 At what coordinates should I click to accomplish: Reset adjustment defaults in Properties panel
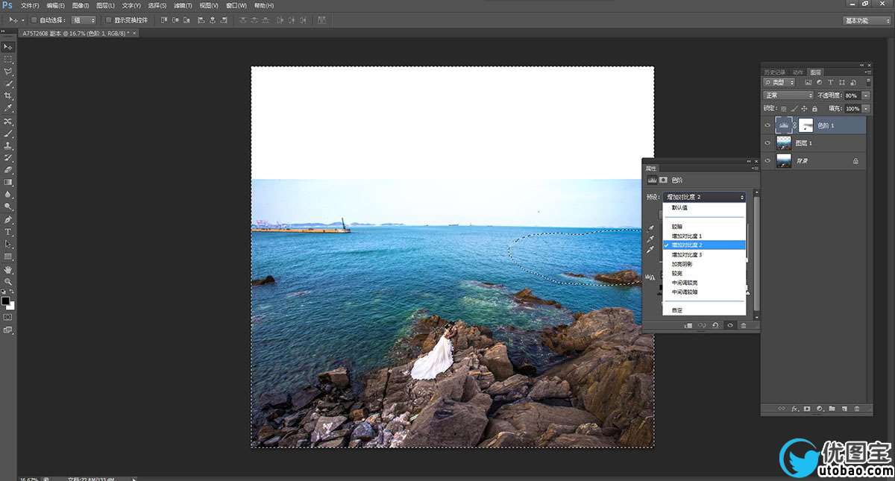pyautogui.click(x=716, y=325)
